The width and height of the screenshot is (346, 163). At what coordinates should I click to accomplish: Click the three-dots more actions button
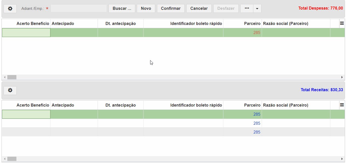tap(247, 9)
